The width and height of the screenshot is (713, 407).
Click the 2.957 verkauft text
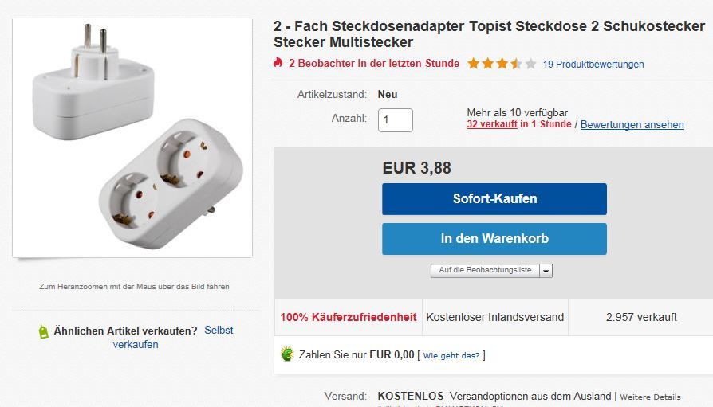pos(641,317)
